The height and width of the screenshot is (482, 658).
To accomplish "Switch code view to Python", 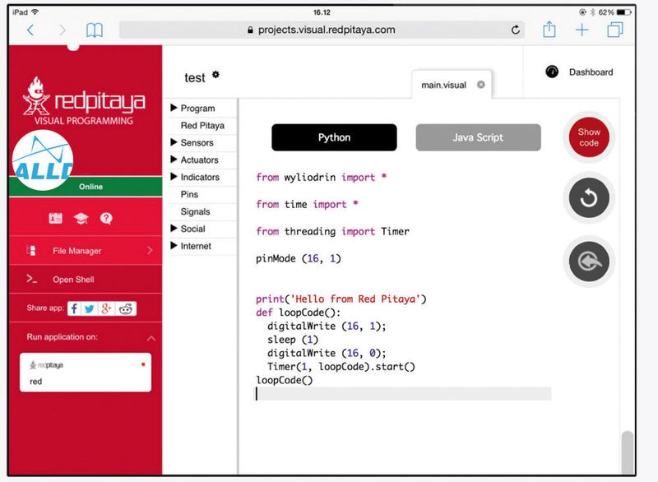I will (x=334, y=137).
